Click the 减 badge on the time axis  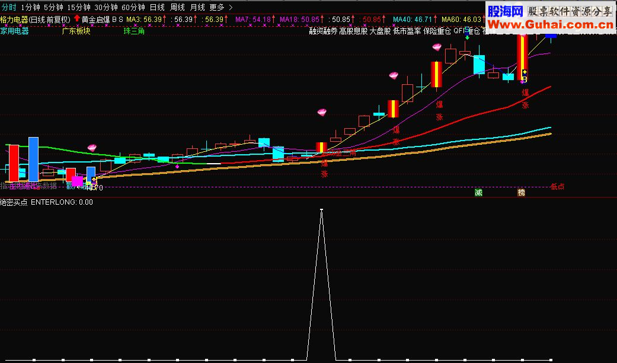[x=478, y=193]
